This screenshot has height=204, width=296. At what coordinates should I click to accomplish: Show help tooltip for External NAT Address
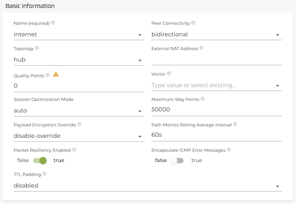[201, 48]
